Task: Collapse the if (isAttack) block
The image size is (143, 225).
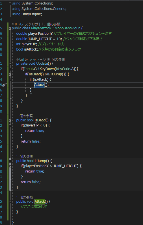Action: 10,80
